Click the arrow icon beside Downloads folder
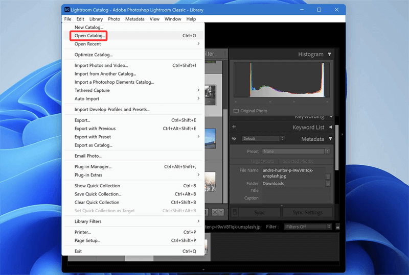Viewport: 409px width, 275px height. (328, 184)
